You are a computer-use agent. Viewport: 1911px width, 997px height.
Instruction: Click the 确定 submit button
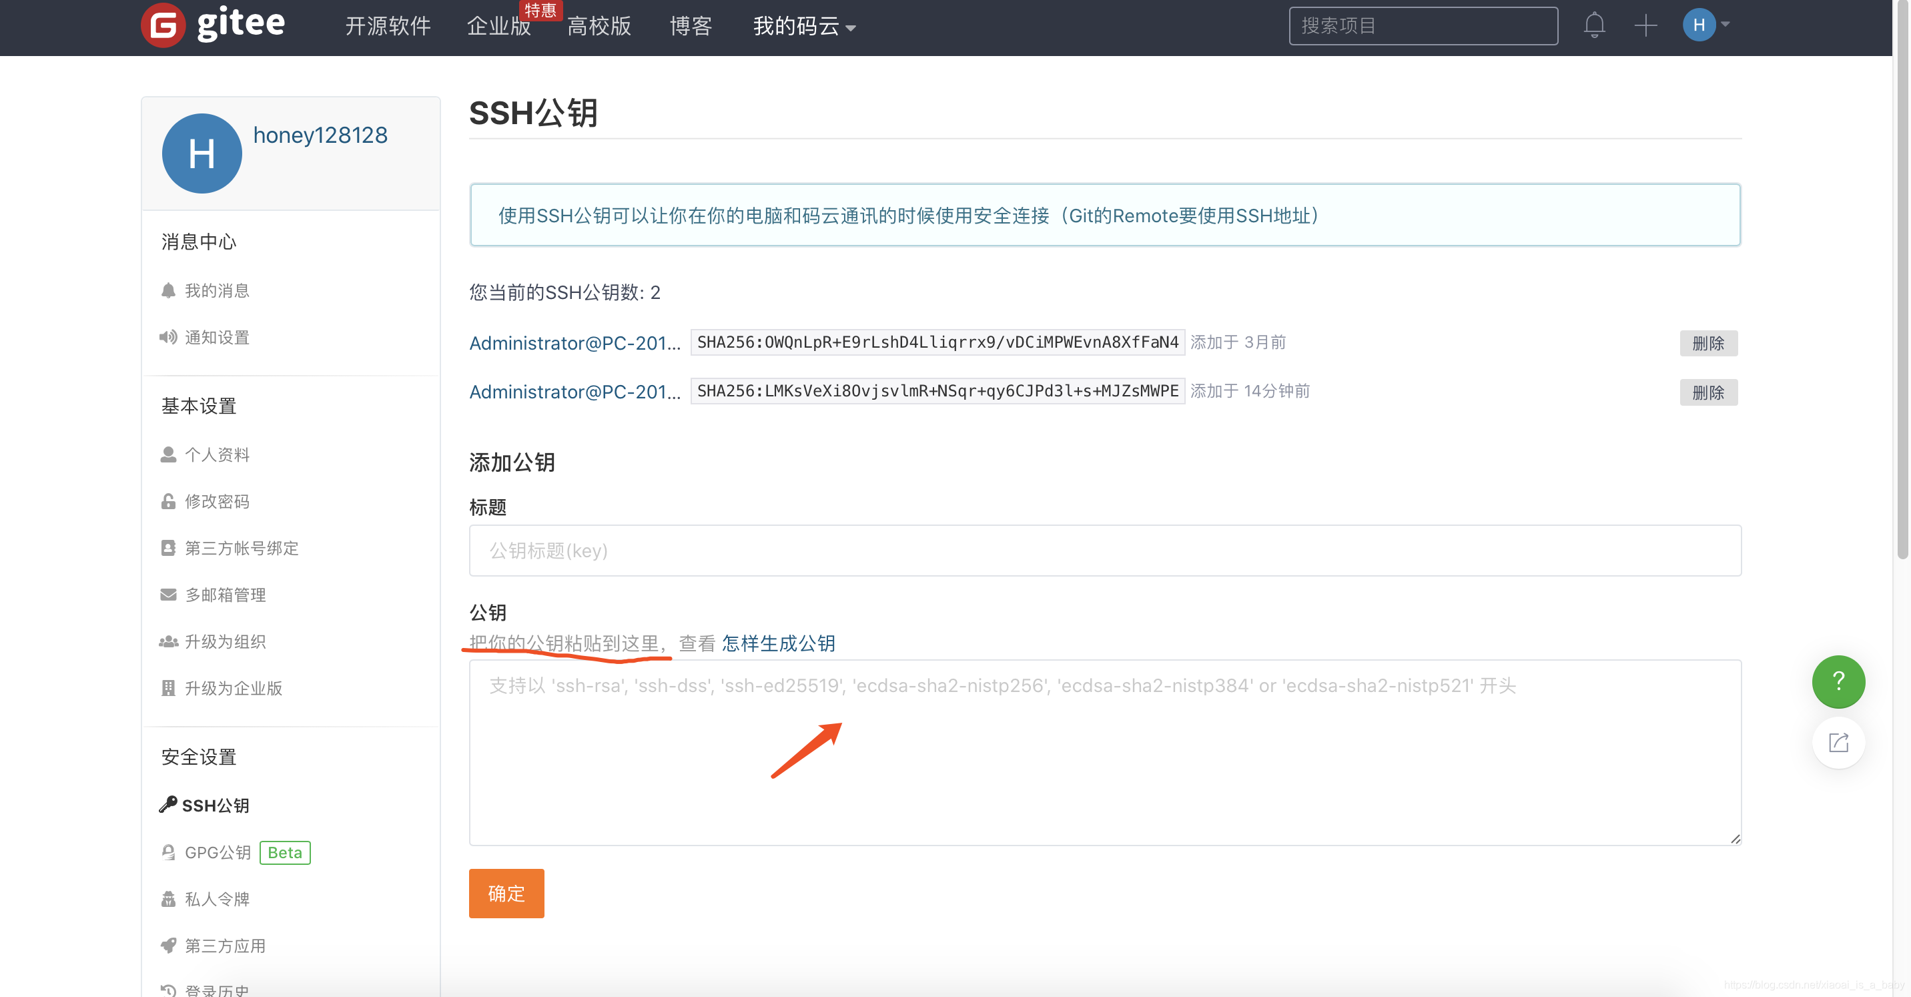(x=506, y=893)
